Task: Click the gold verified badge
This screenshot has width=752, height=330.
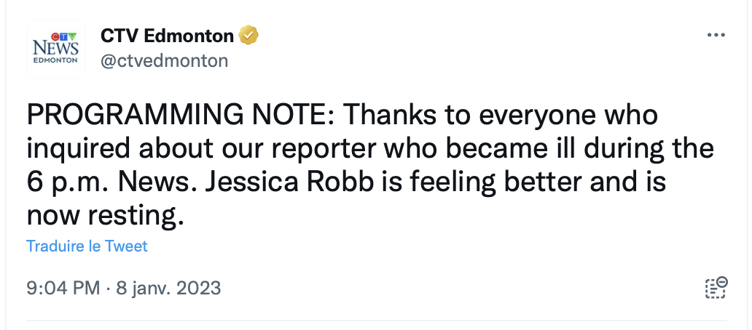Action: [248, 35]
